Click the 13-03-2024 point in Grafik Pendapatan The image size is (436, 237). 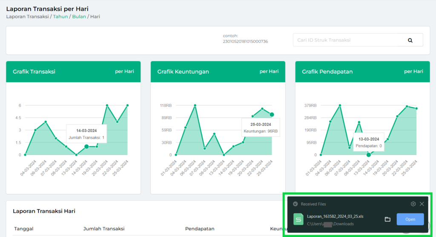[369, 154]
